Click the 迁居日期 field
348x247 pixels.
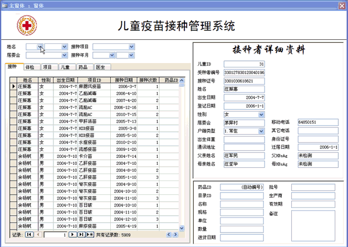[318, 147]
